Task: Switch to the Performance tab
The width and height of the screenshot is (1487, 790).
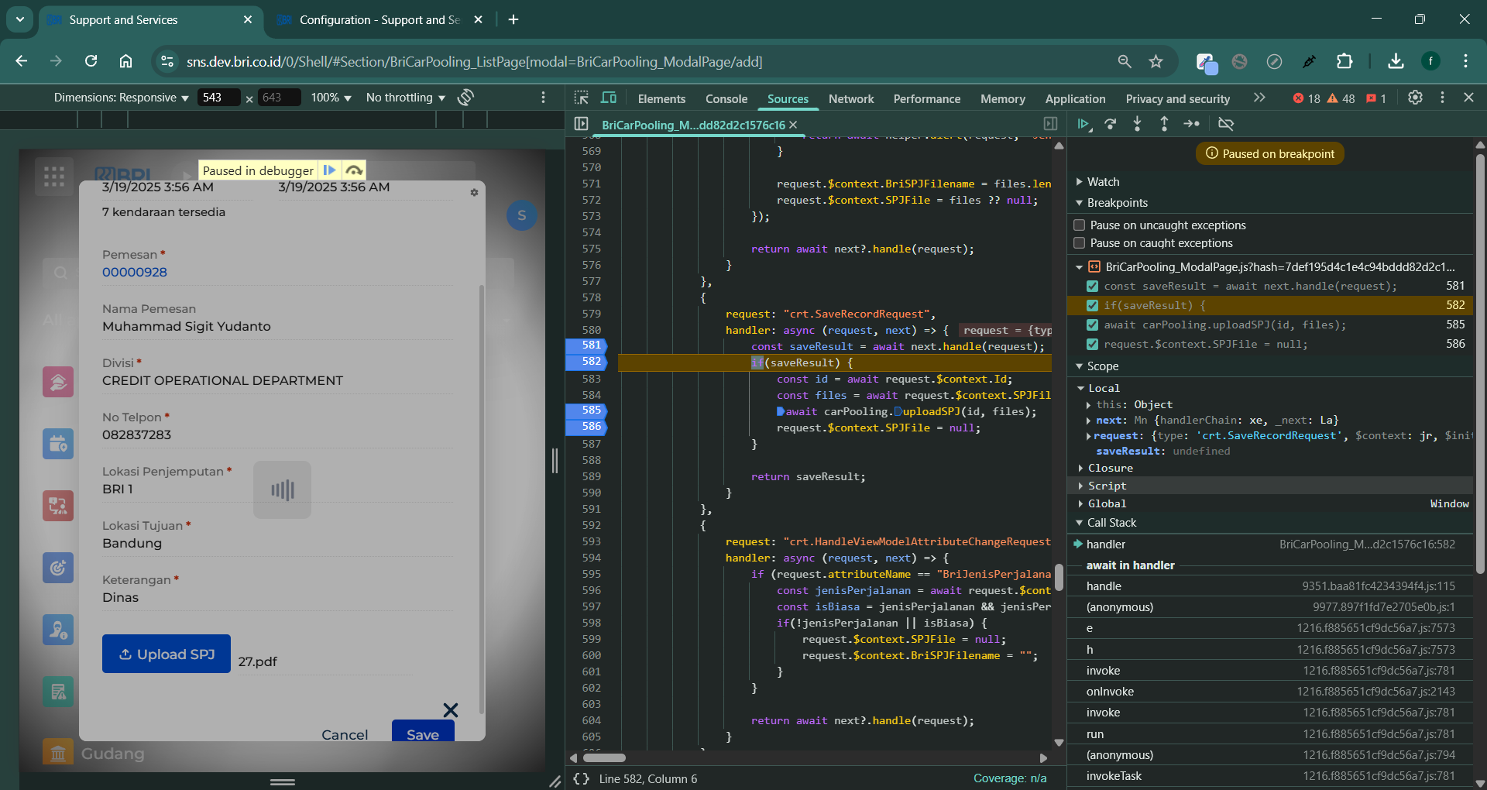Action: 926,98
